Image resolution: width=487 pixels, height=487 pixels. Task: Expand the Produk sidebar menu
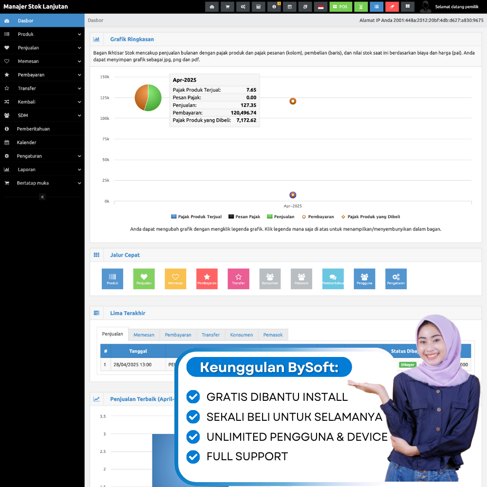[x=42, y=35]
